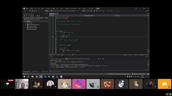The width and height of the screenshot is (172, 96).
Task: Open the Правка menu
Action: point(31,9)
